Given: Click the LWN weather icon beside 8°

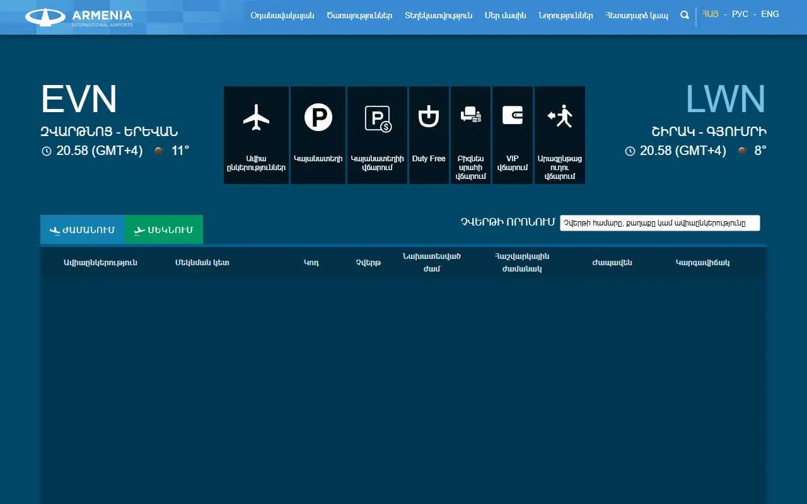Looking at the screenshot, I should click(x=743, y=151).
